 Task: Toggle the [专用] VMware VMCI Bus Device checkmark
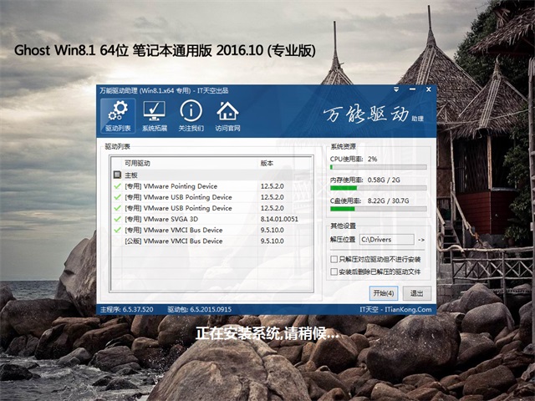(117, 230)
